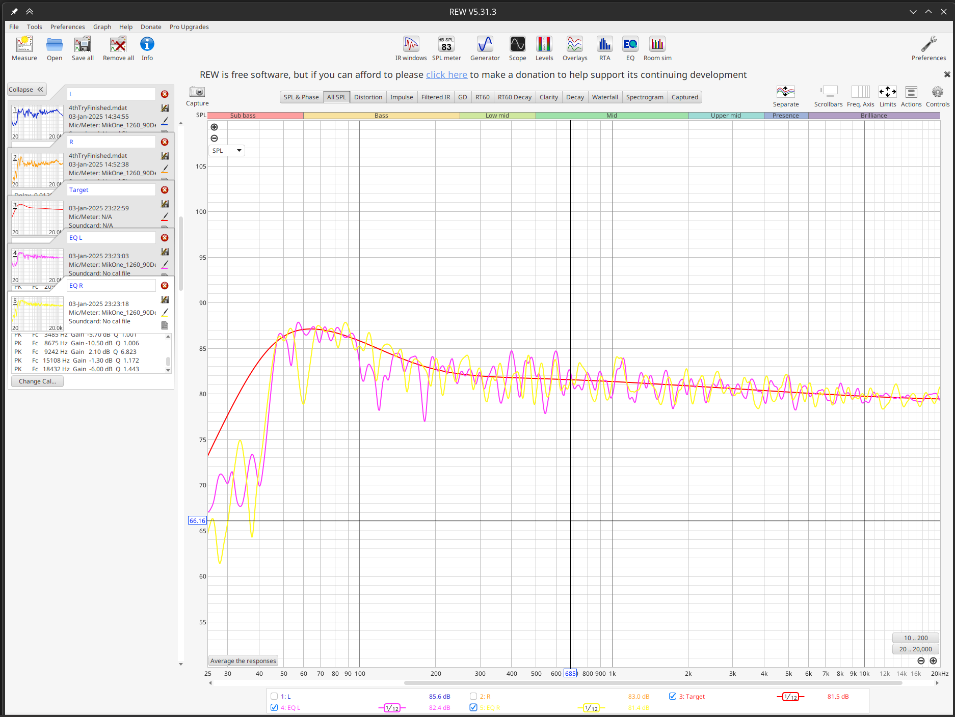Uncheck the 4: EQ L trace checkbox
The width and height of the screenshot is (955, 717).
[x=274, y=707]
